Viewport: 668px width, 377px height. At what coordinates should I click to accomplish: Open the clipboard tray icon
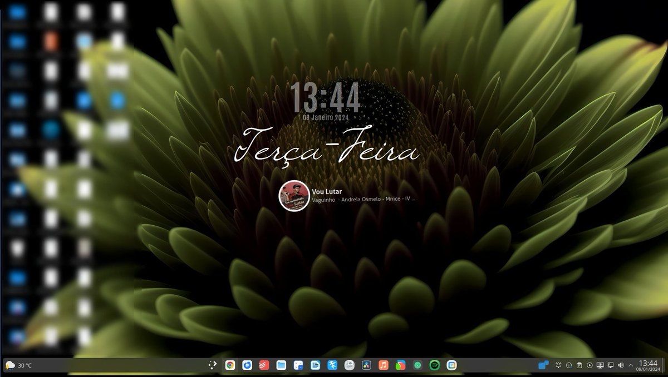coord(579,365)
